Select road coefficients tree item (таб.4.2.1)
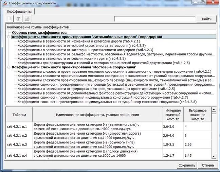The width and height of the screenshot is (220, 172). [78, 41]
